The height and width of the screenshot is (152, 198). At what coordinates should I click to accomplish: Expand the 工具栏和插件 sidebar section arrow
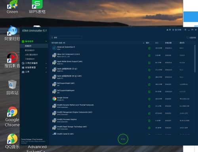click(x=46, y=64)
